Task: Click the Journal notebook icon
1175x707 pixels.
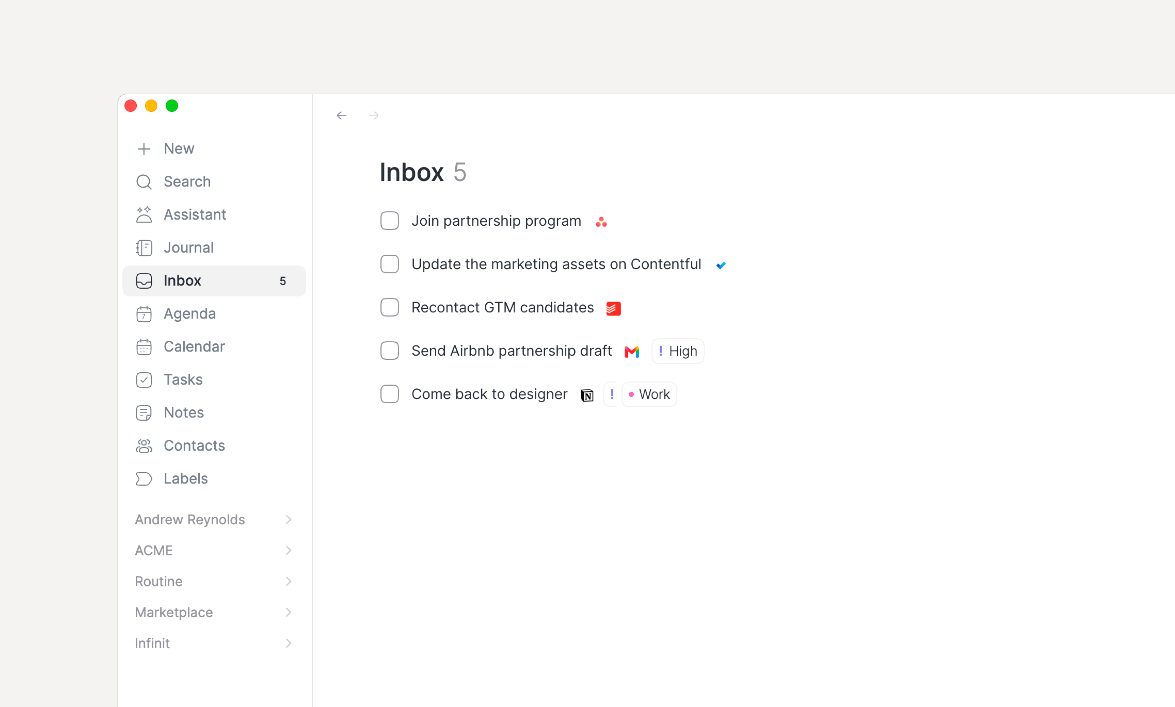Action: click(143, 248)
